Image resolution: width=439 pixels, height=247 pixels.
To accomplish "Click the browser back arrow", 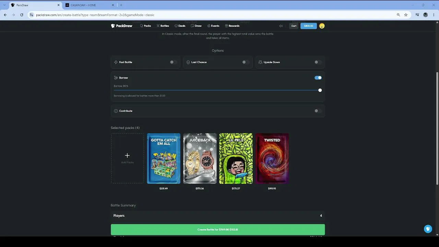I will pos(5,15).
